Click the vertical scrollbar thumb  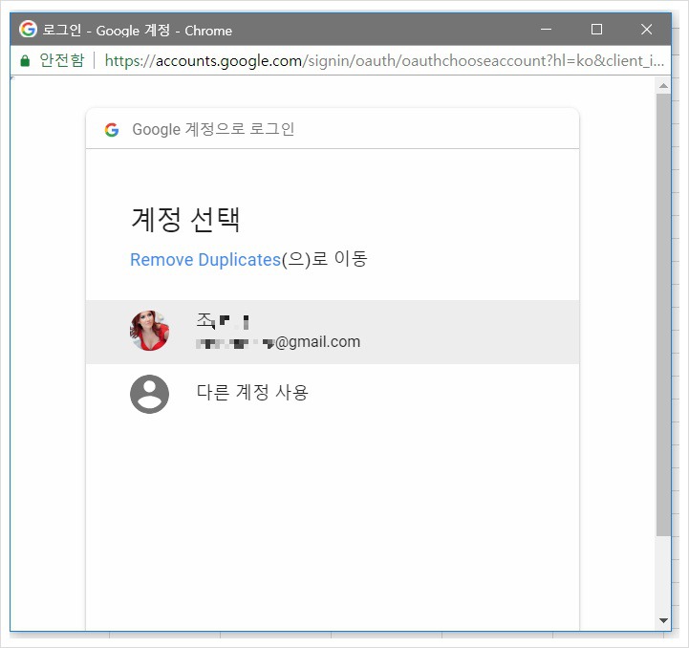tap(663, 314)
